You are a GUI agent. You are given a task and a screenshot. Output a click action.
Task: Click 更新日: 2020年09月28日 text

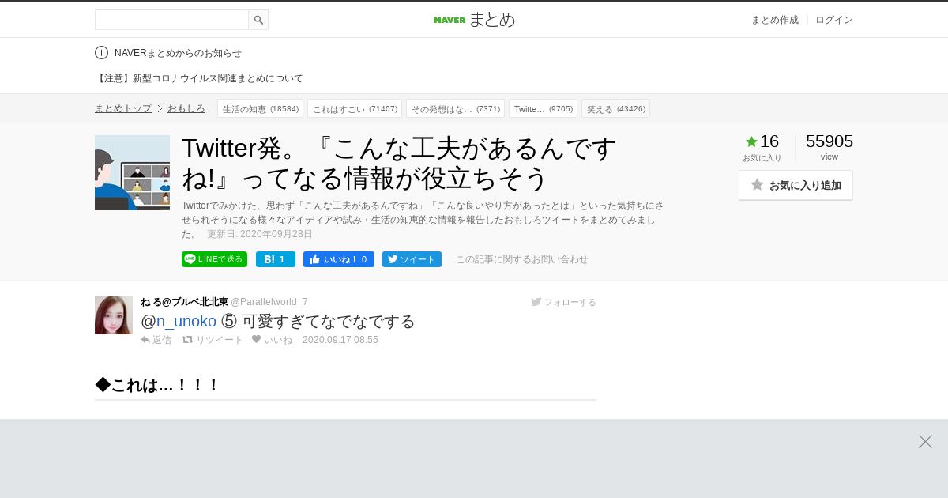[260, 234]
